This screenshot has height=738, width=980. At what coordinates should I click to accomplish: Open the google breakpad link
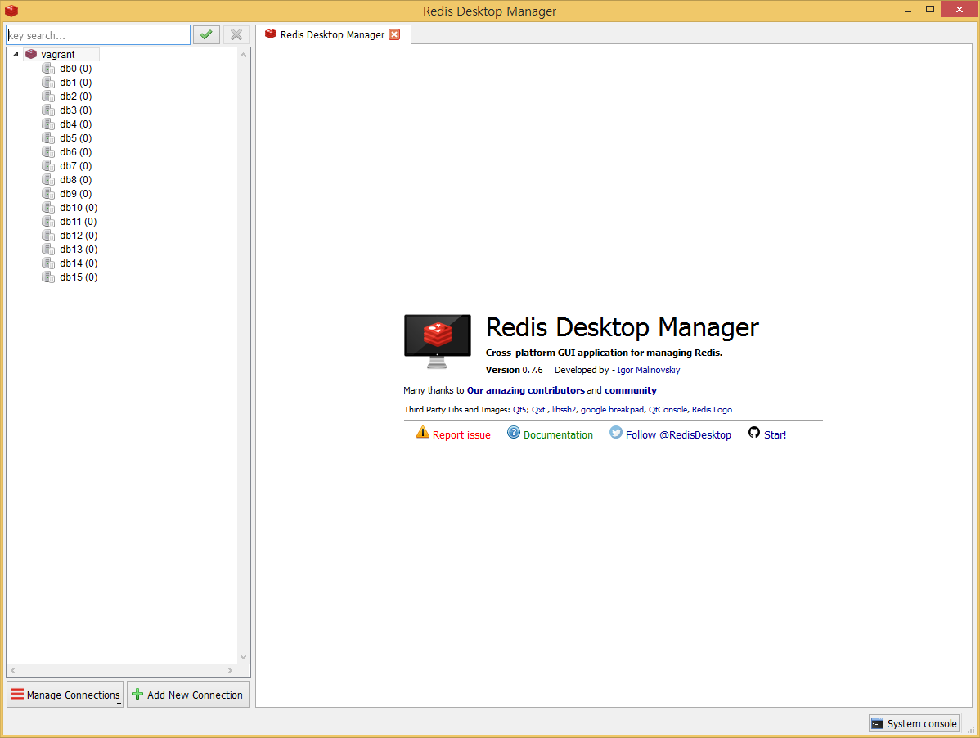click(612, 410)
